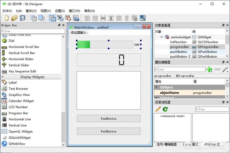
Task: Collapse the Display Widgets category
Action: [x=3, y=77]
